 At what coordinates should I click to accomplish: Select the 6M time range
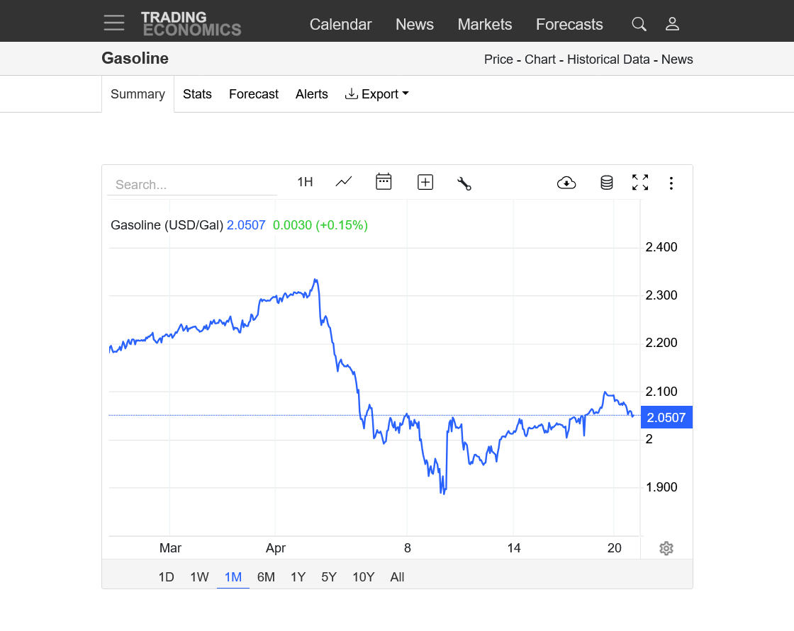[x=266, y=577]
